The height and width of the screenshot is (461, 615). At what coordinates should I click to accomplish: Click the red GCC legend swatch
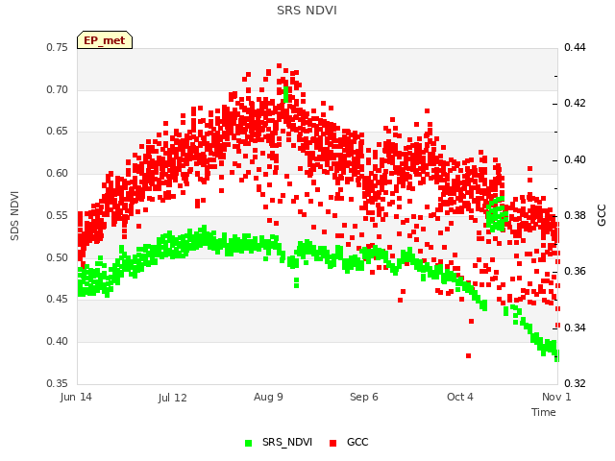click(333, 443)
